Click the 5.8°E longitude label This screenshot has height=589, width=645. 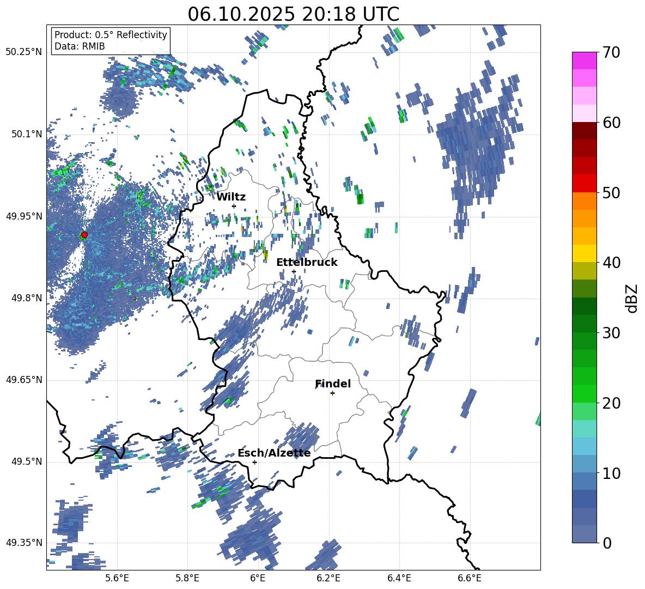[188, 578]
